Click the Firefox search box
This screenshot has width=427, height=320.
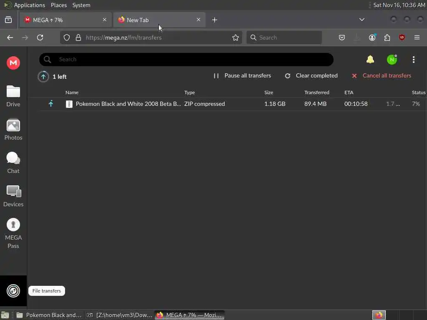284,37
